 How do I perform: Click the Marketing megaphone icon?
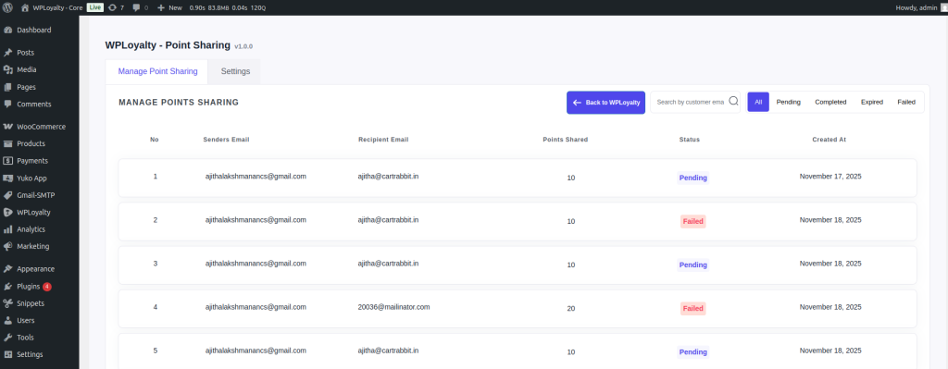[7, 246]
